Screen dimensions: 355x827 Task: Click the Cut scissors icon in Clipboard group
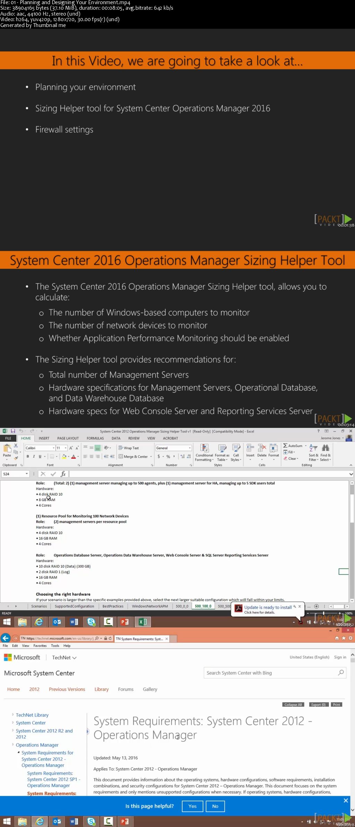pyautogui.click(x=16, y=446)
